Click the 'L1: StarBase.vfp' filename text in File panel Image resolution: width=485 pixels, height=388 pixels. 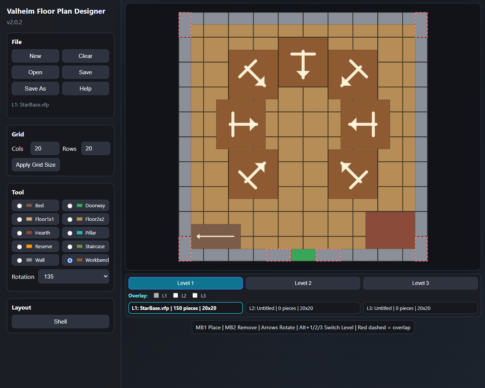click(30, 105)
